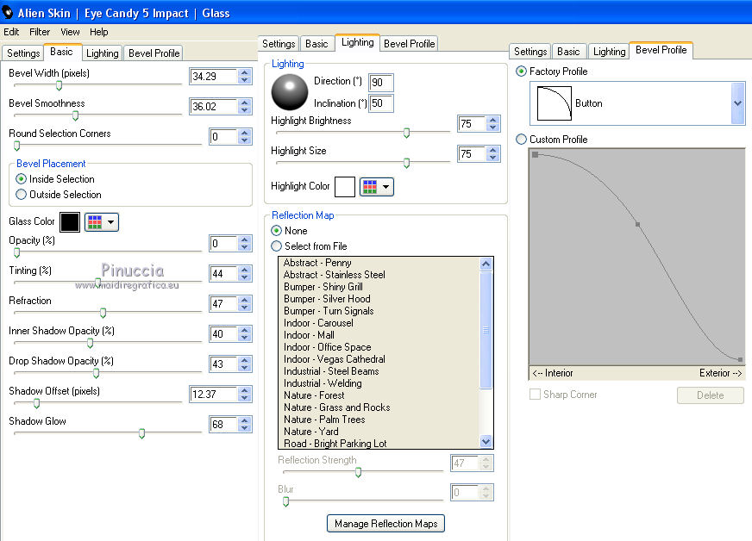Select the Outside Selection radio button
752x541 pixels.
coord(22,195)
